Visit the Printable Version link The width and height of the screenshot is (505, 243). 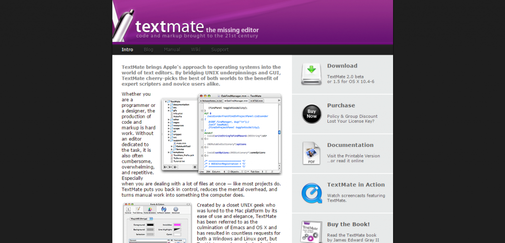(x=353, y=156)
